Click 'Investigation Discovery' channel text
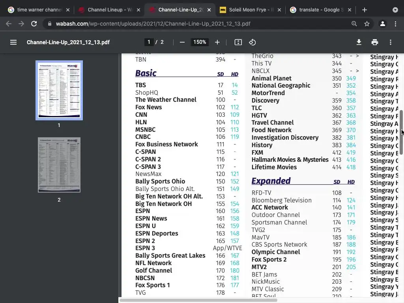Viewport: 404px width, 303px height. 285,138
